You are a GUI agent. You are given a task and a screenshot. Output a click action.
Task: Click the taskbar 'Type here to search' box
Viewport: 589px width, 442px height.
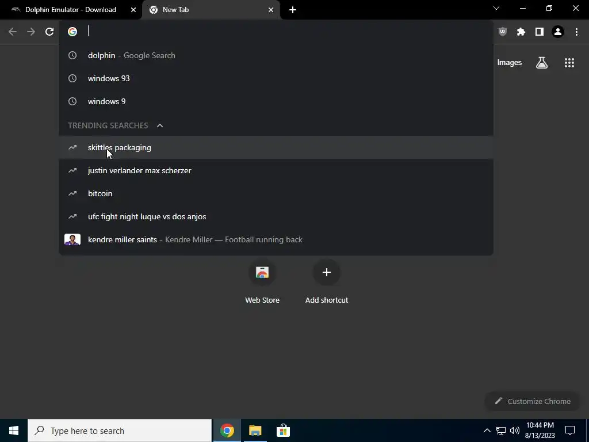[120, 430]
